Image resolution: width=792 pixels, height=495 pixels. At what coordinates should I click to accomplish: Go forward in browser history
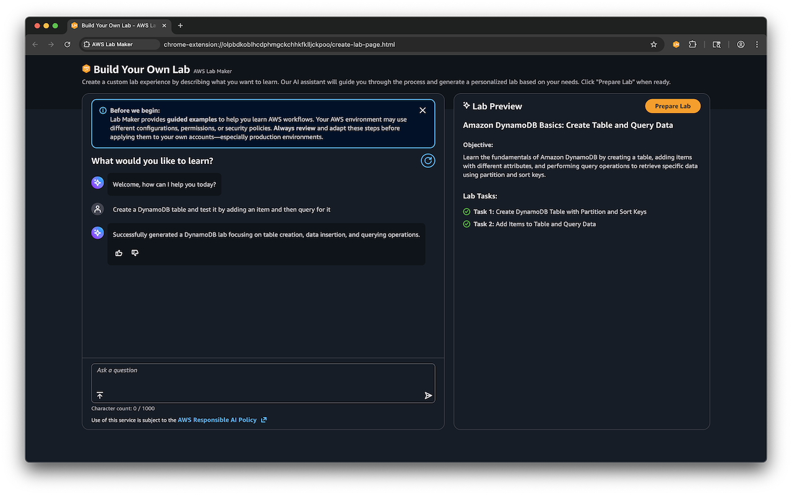pos(51,45)
